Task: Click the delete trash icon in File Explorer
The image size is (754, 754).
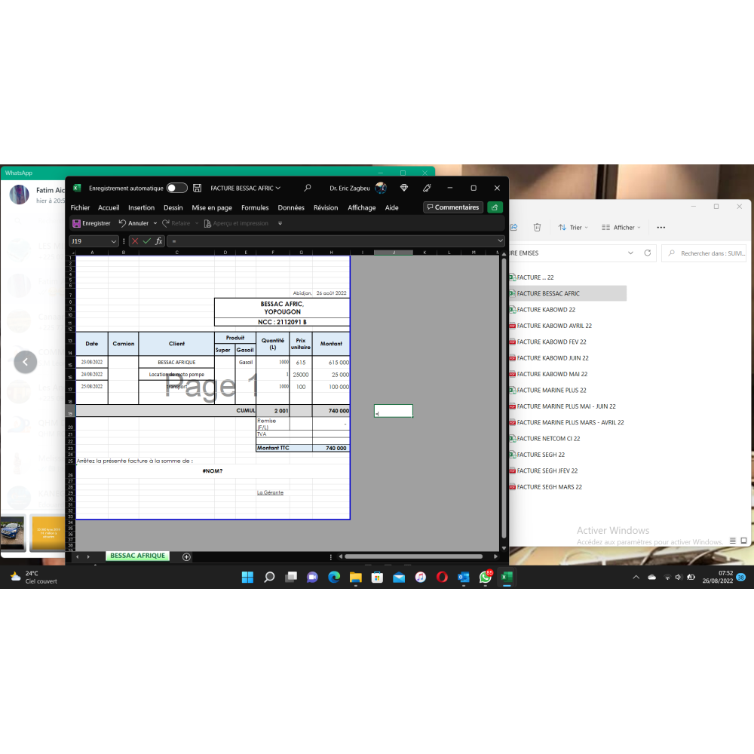Action: 537,227
